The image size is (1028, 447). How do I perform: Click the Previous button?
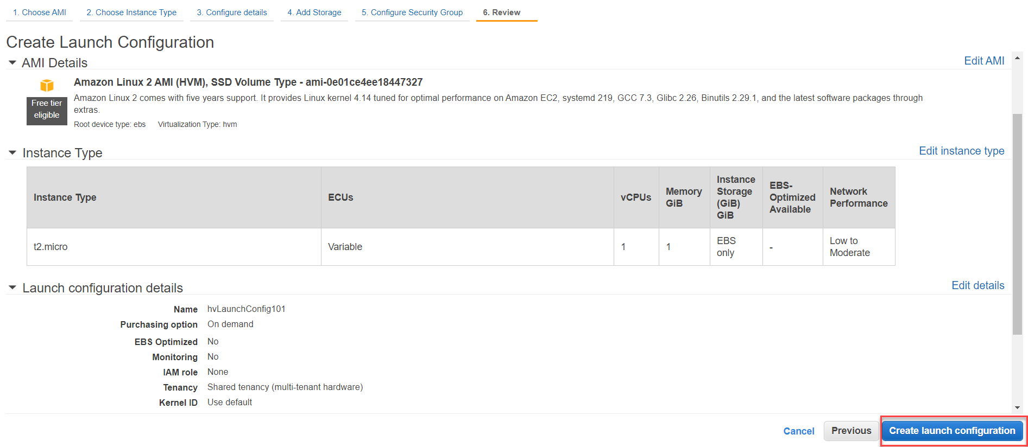pyautogui.click(x=851, y=431)
